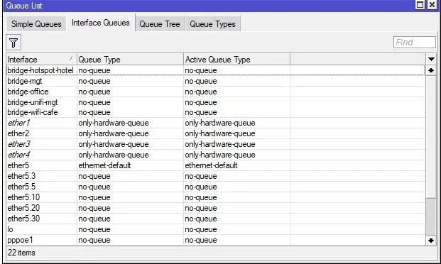Click the Queue List title bar text

tap(24, 6)
